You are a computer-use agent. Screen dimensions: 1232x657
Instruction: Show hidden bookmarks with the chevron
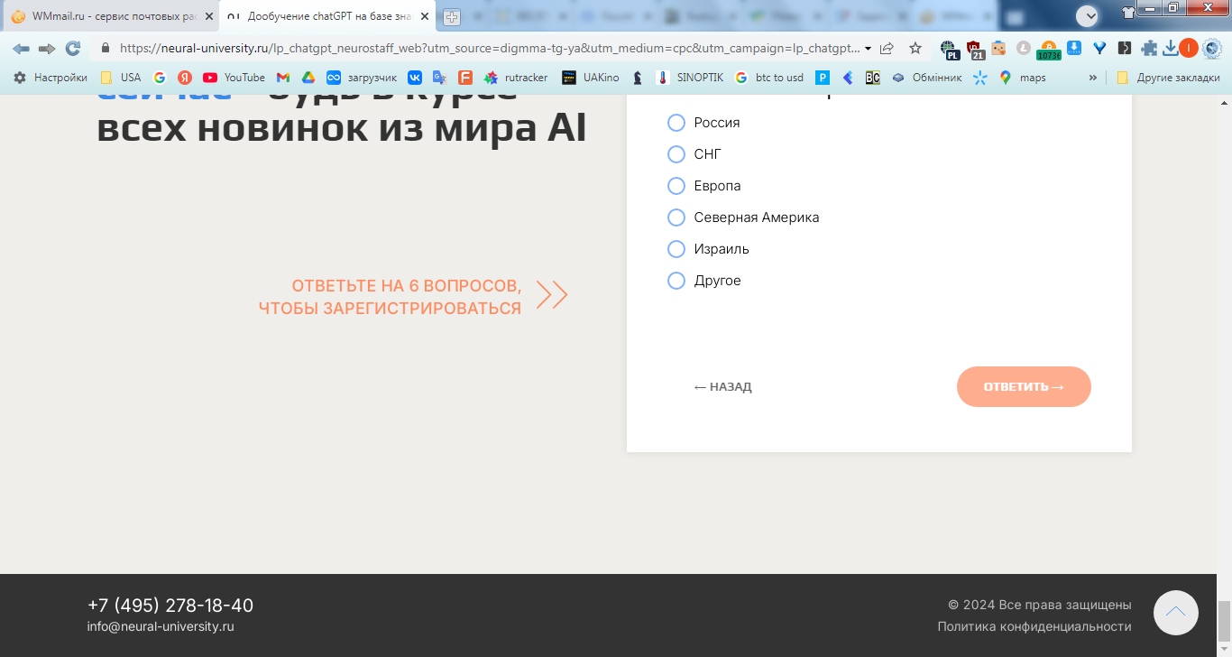click(1093, 78)
